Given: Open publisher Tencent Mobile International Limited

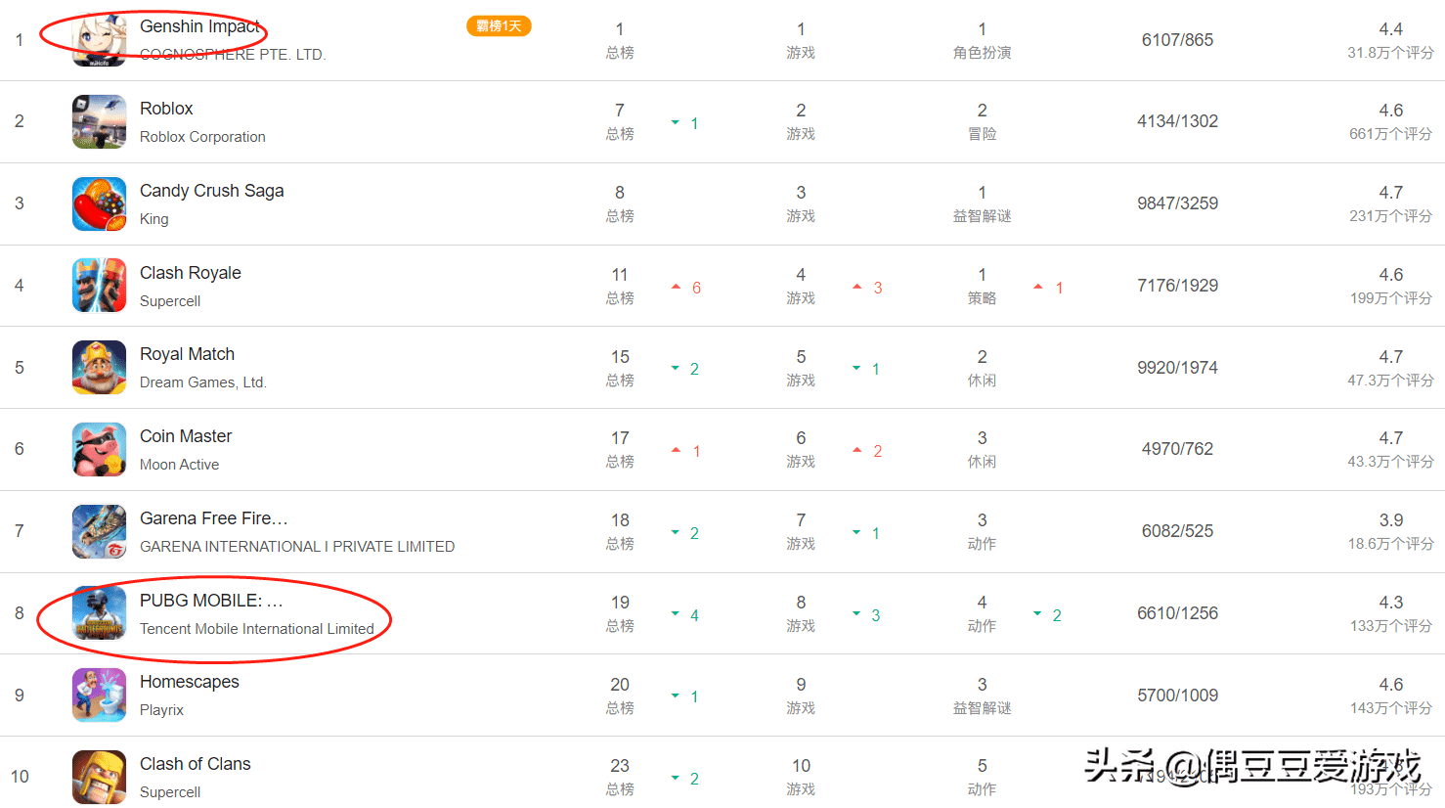Looking at the screenshot, I should point(257,629).
